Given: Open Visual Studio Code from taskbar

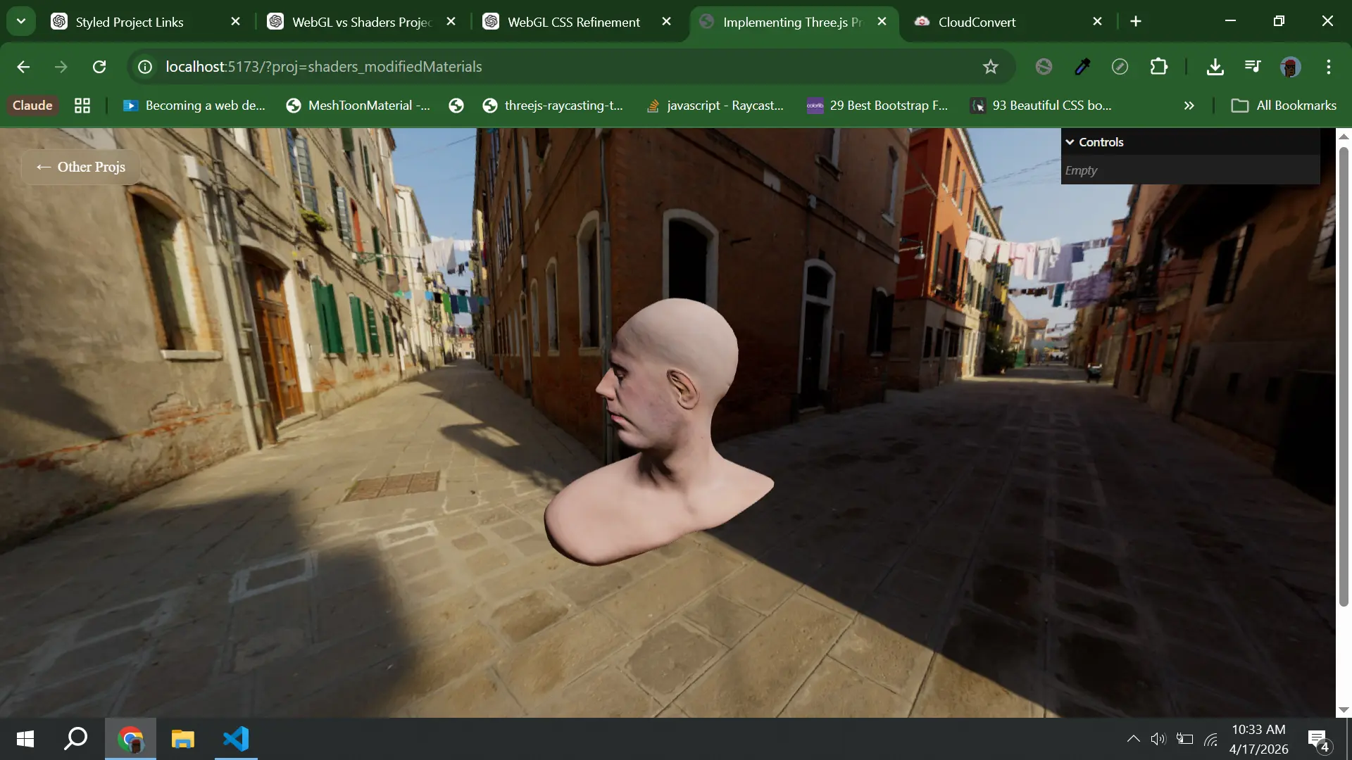Looking at the screenshot, I should 236,739.
